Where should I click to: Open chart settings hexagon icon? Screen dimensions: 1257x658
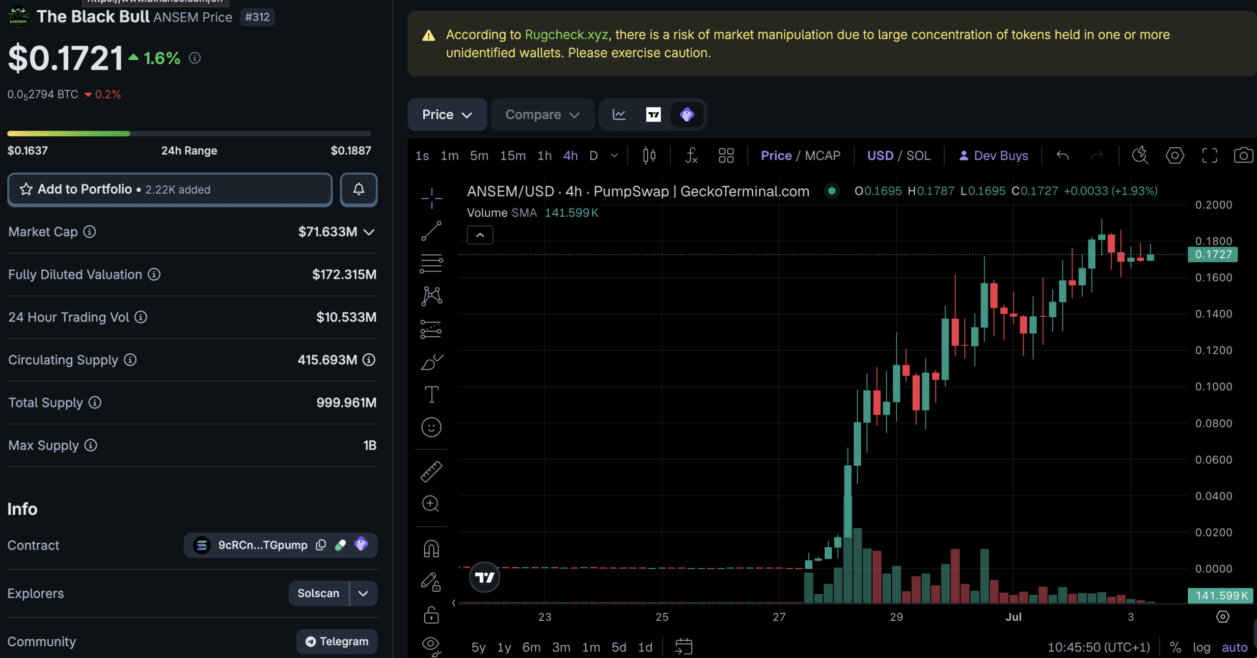(x=1175, y=155)
